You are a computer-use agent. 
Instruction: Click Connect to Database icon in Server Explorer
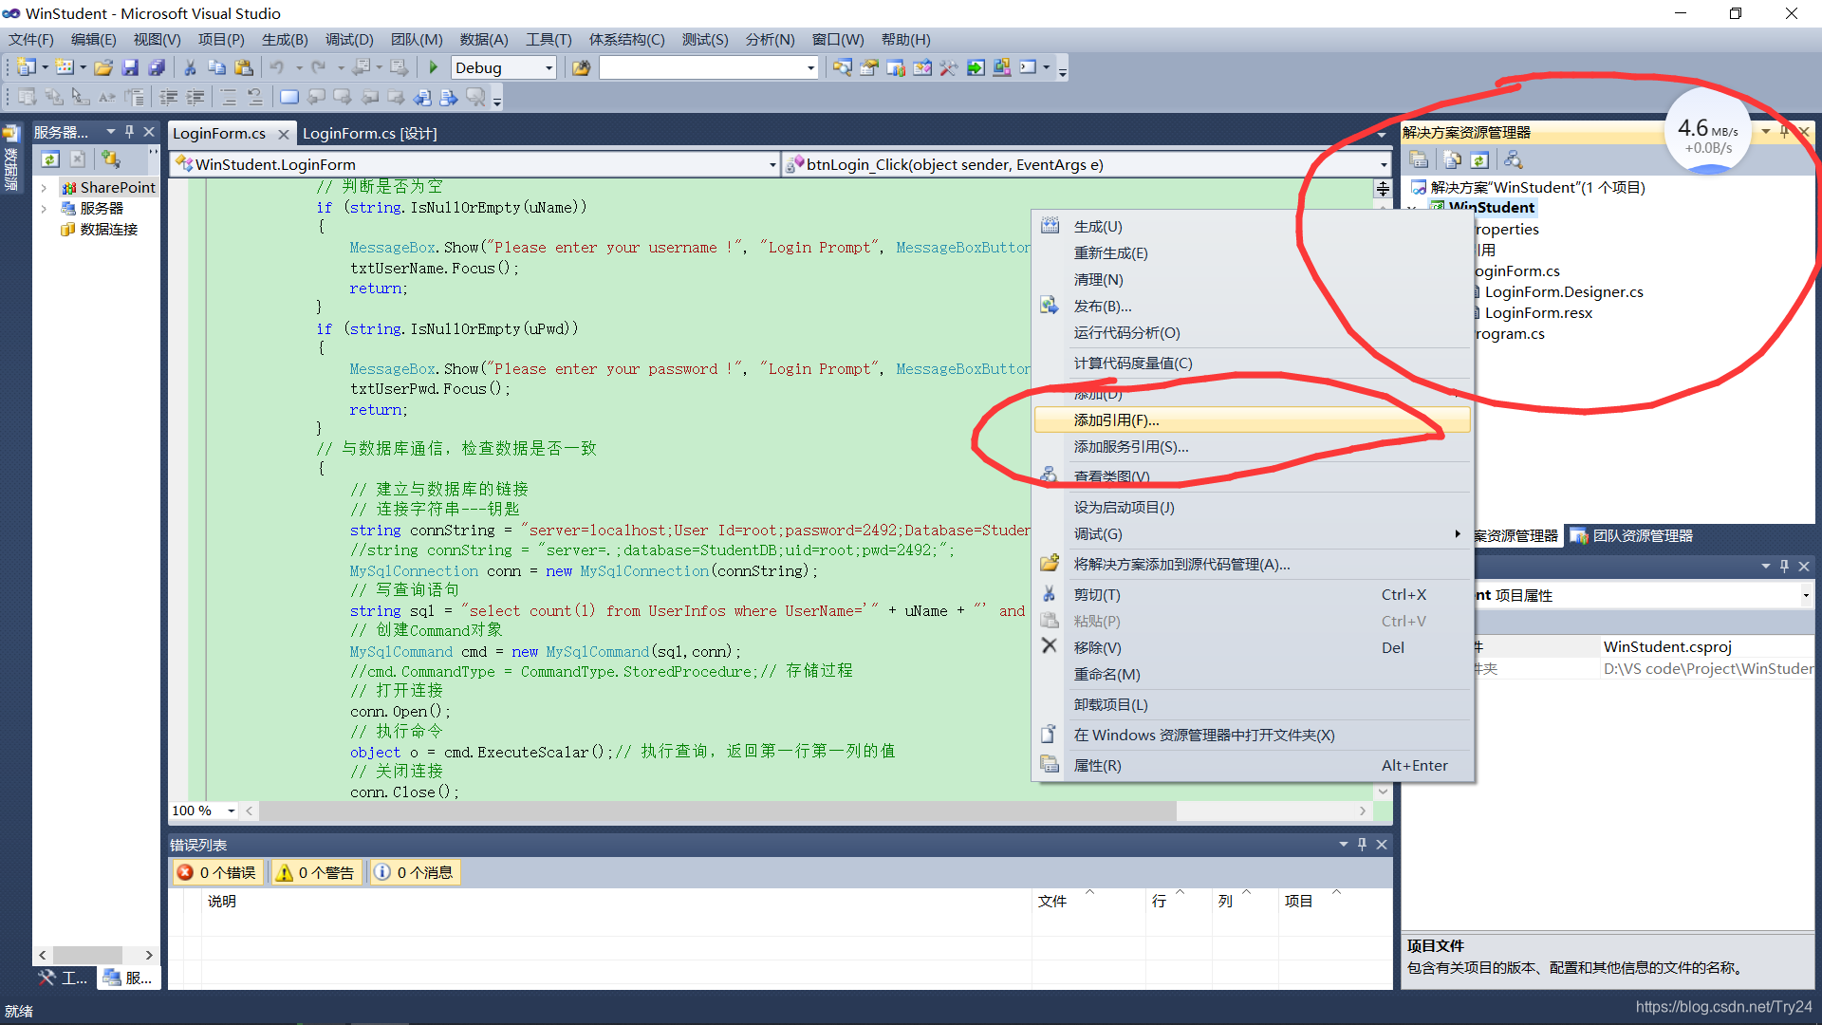pyautogui.click(x=111, y=159)
